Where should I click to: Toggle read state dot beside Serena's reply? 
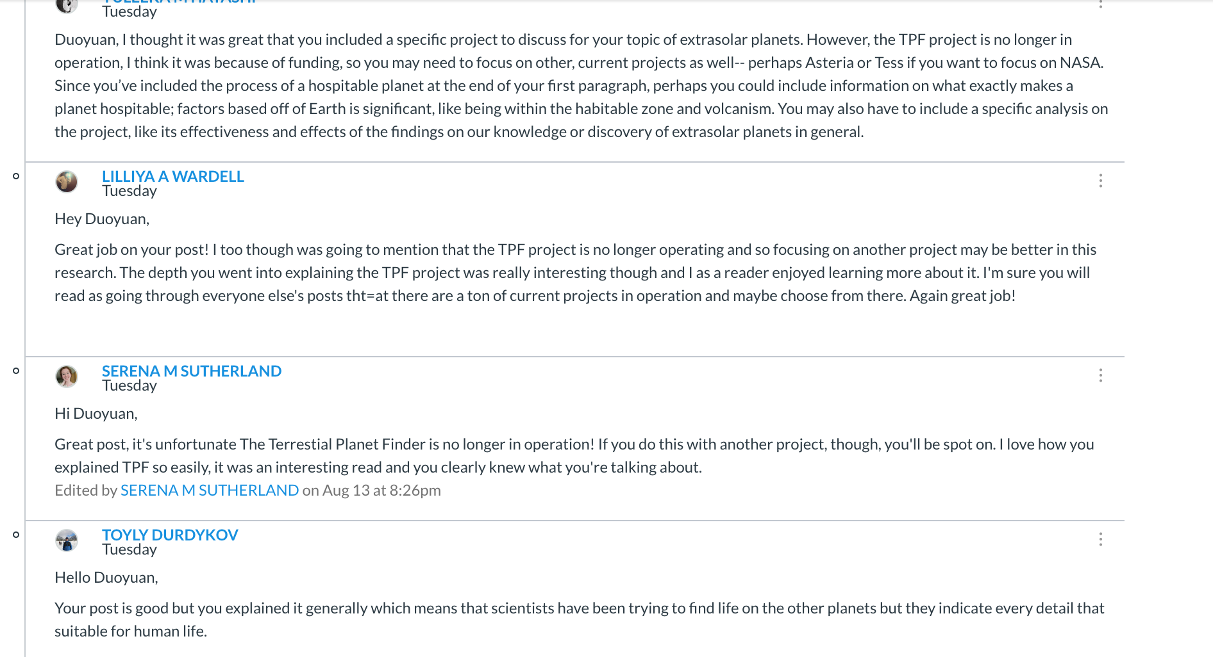(16, 371)
